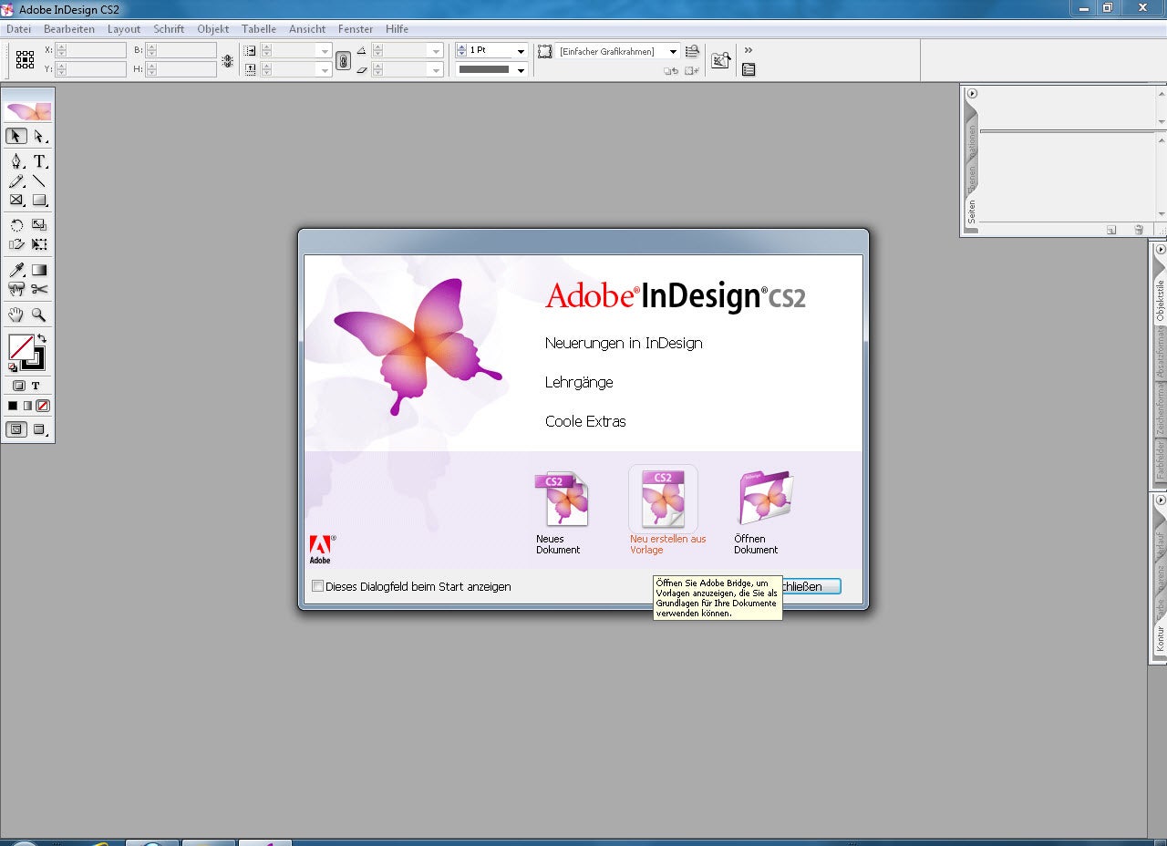1167x846 pixels.
Task: Choose the Hand tool
Action: click(16, 315)
